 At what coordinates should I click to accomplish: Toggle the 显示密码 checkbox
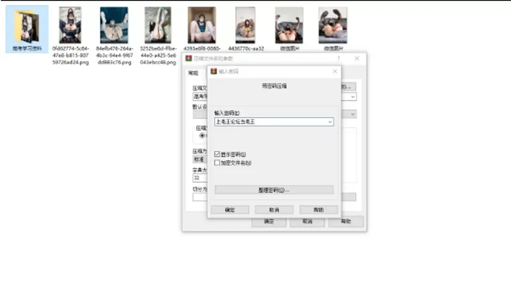coord(217,154)
